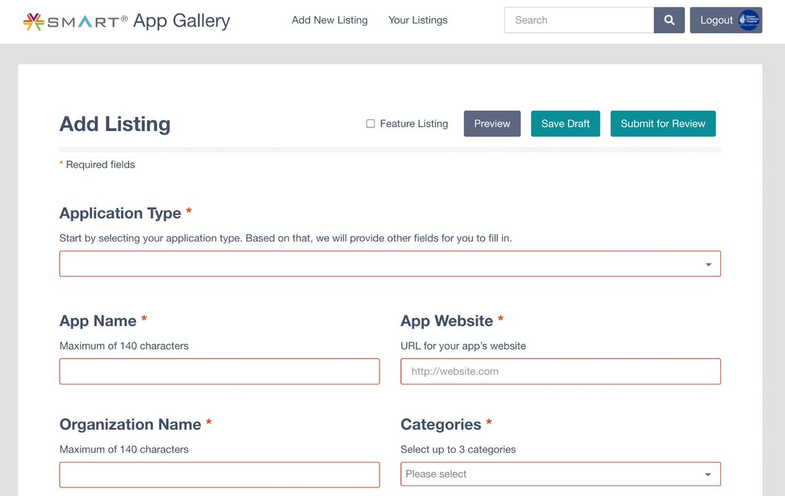Focus the Search field in header
The width and height of the screenshot is (785, 496).
click(x=579, y=20)
